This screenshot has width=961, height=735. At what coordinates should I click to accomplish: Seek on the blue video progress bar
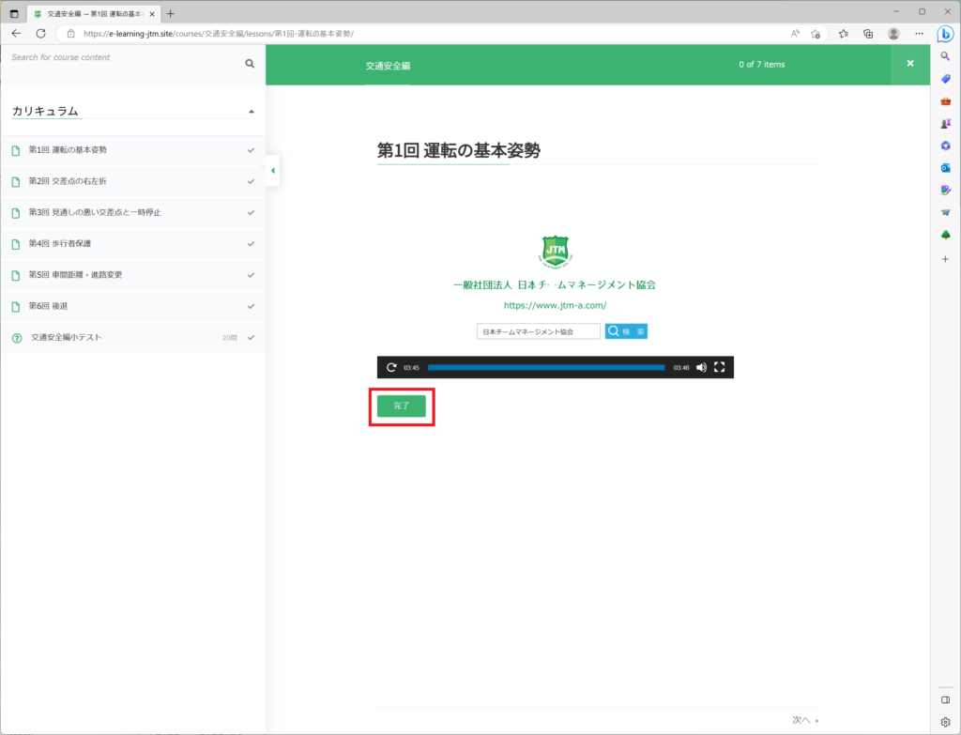tap(546, 367)
